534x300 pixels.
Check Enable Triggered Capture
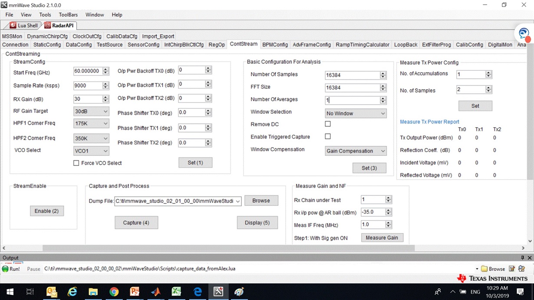coord(328,136)
